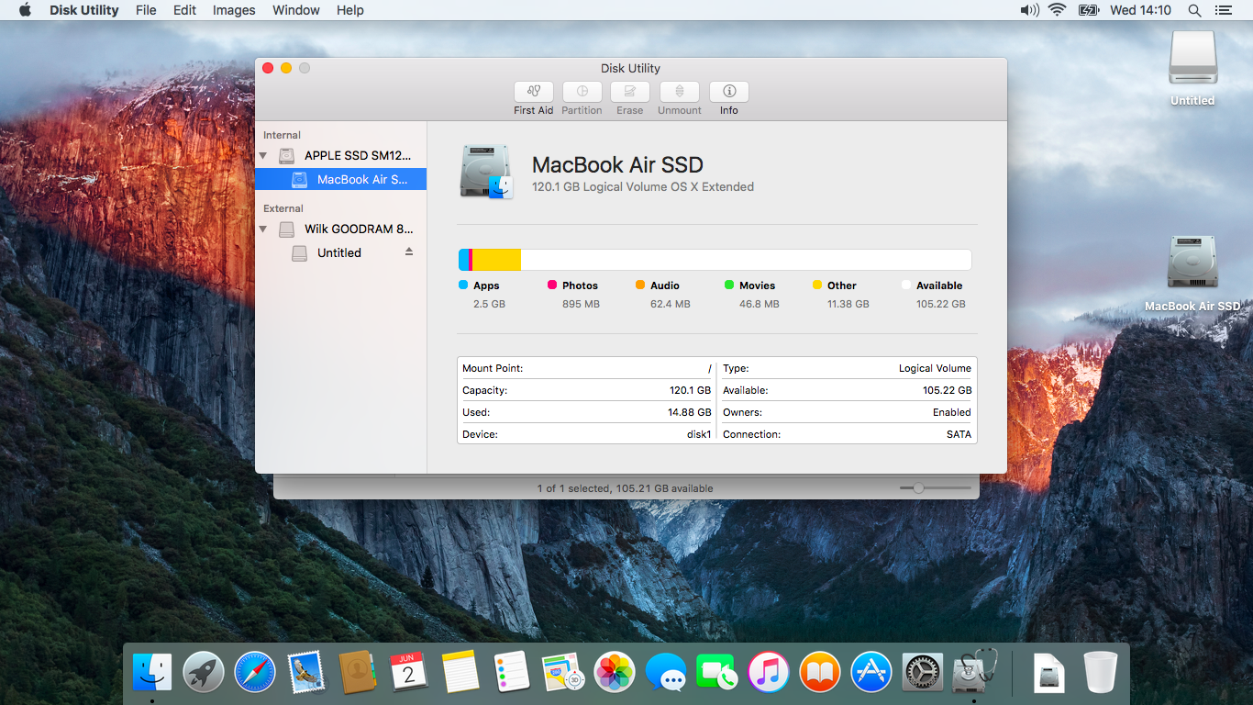Click the blue Apps color legend dot
Screen dimensions: 1253x705
tap(463, 285)
